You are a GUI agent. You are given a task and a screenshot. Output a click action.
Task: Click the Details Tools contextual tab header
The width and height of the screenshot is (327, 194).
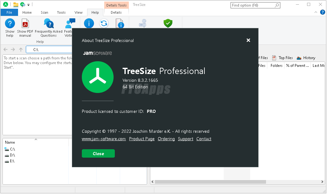[116, 5]
